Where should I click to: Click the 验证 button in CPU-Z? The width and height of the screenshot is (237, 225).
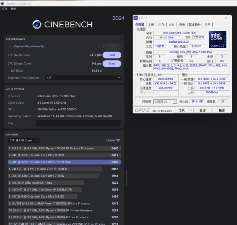tap(203, 110)
